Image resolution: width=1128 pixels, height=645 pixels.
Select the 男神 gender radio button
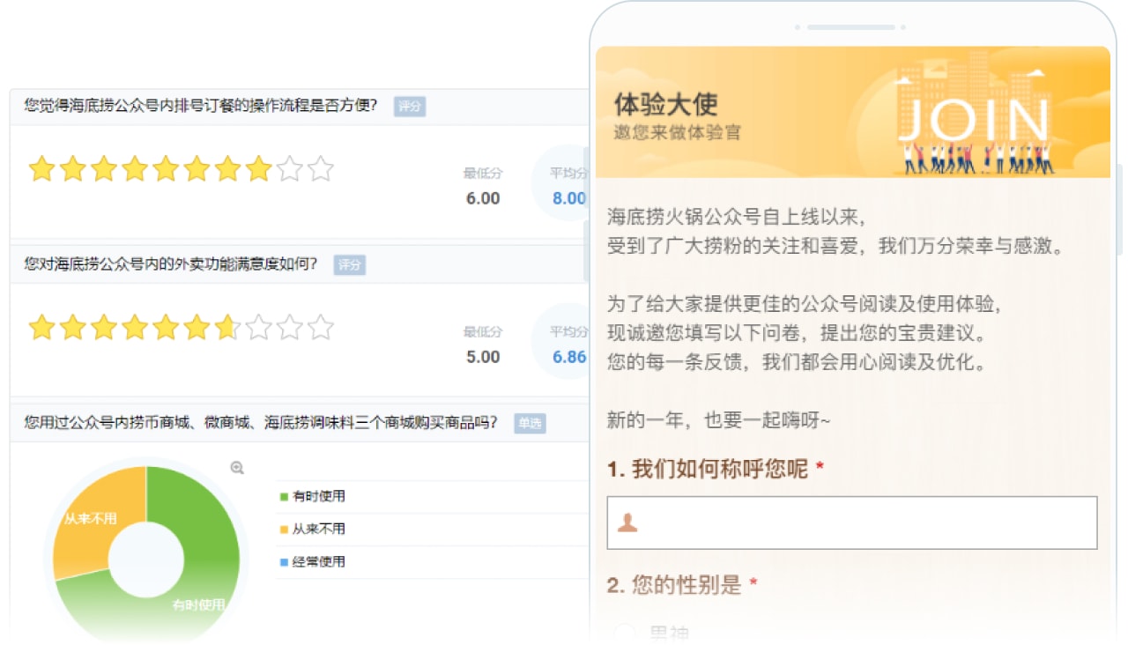[x=624, y=633]
